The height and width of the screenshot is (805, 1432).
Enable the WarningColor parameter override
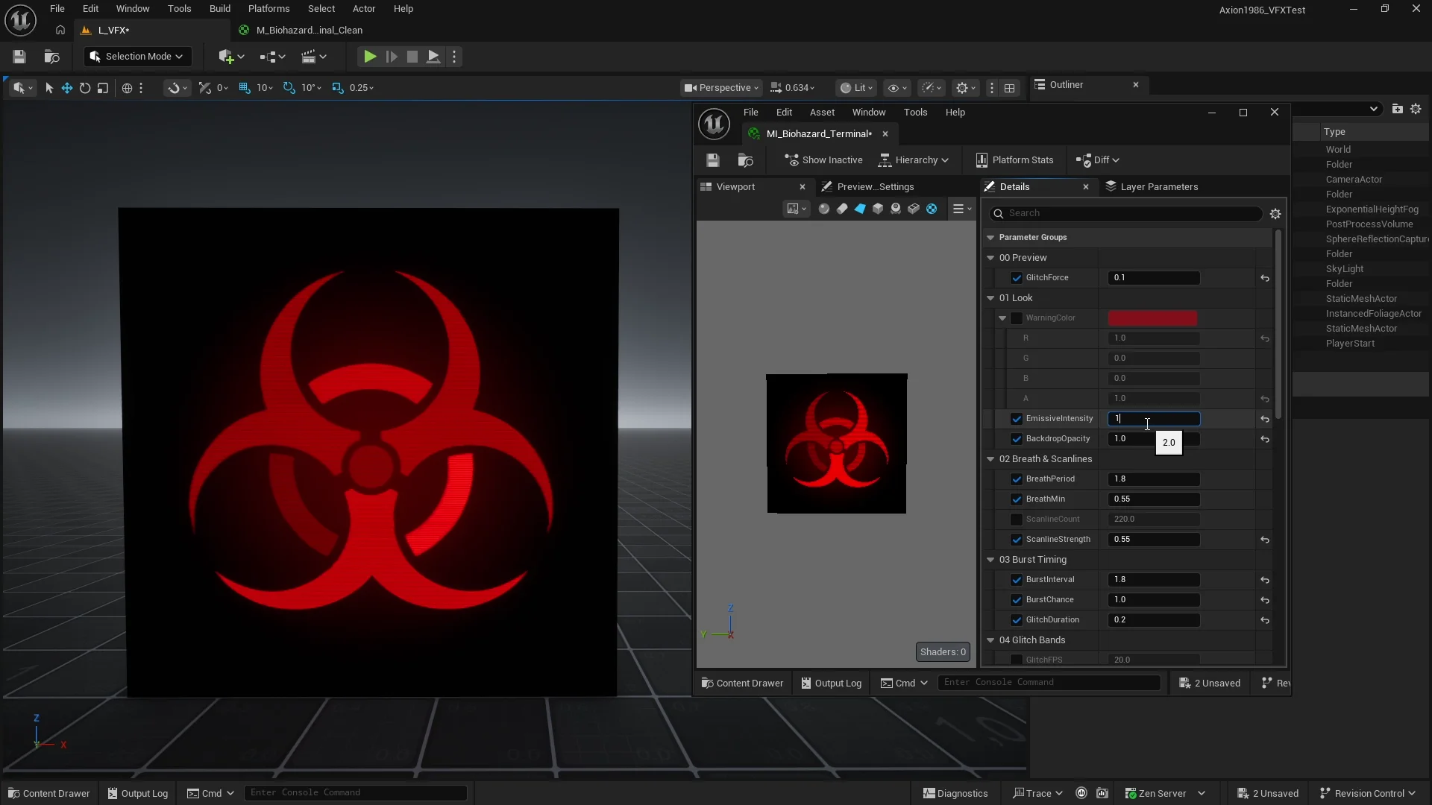click(x=1016, y=318)
